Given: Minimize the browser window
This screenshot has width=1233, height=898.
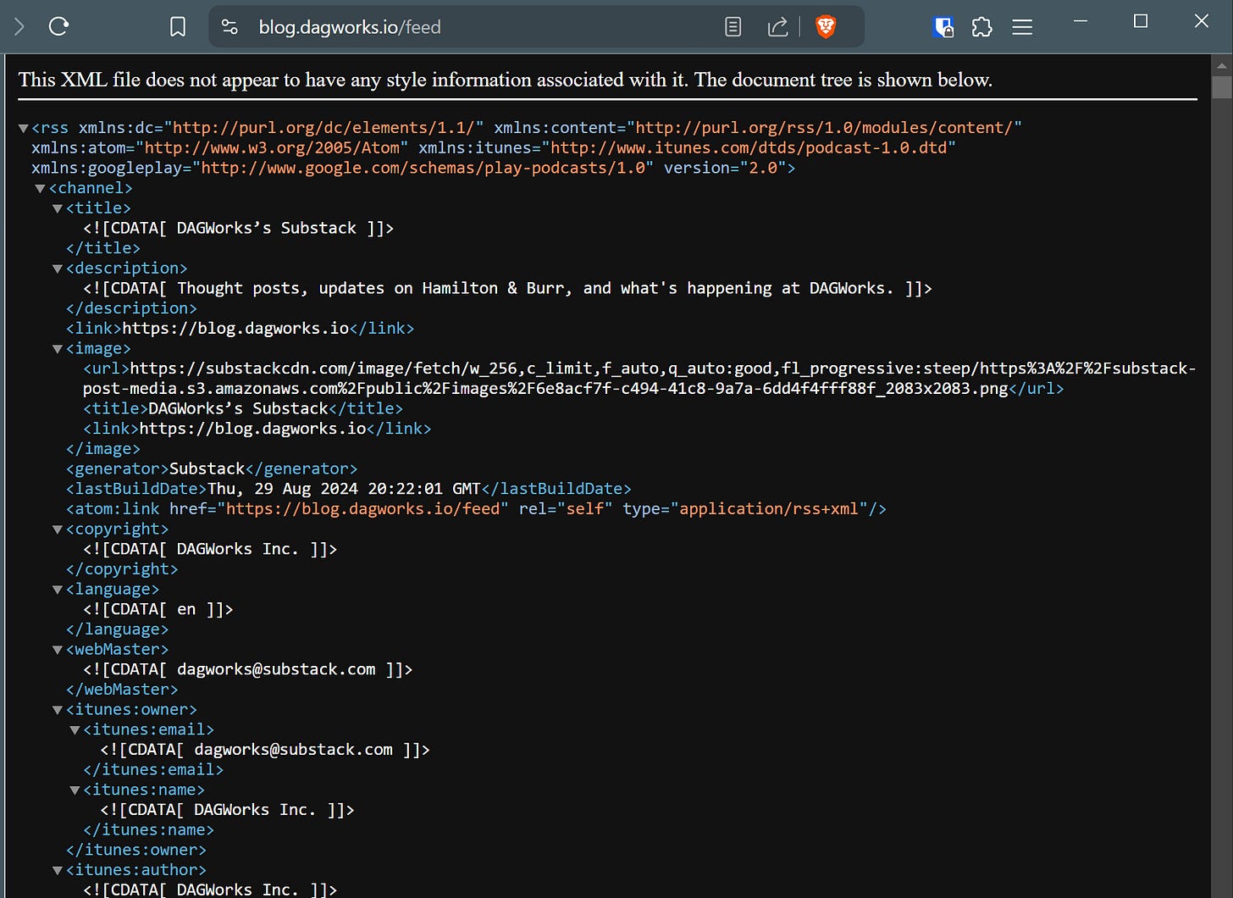Looking at the screenshot, I should click(x=1081, y=21).
